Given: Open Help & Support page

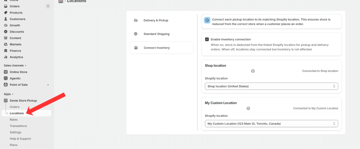Looking at the screenshot, I should [20, 139].
